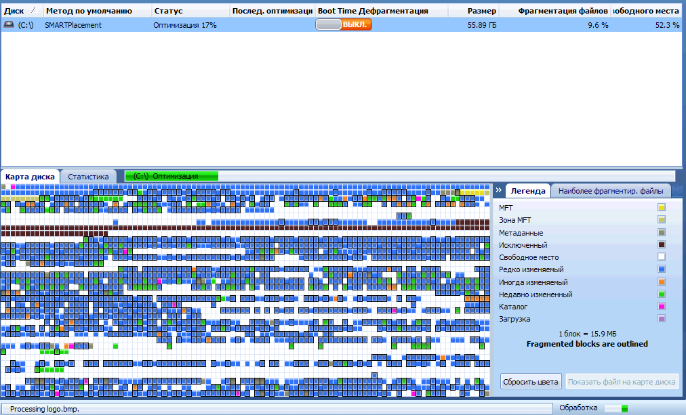This screenshot has height=415, width=686.
Task: Change the blue Редко изменяемый swatch
Action: (x=662, y=269)
